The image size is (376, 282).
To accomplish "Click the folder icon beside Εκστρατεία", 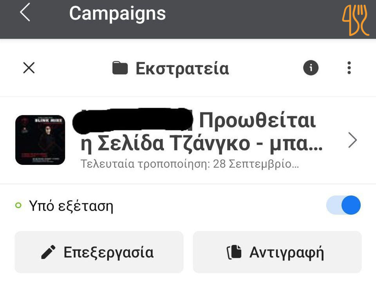I will click(120, 68).
